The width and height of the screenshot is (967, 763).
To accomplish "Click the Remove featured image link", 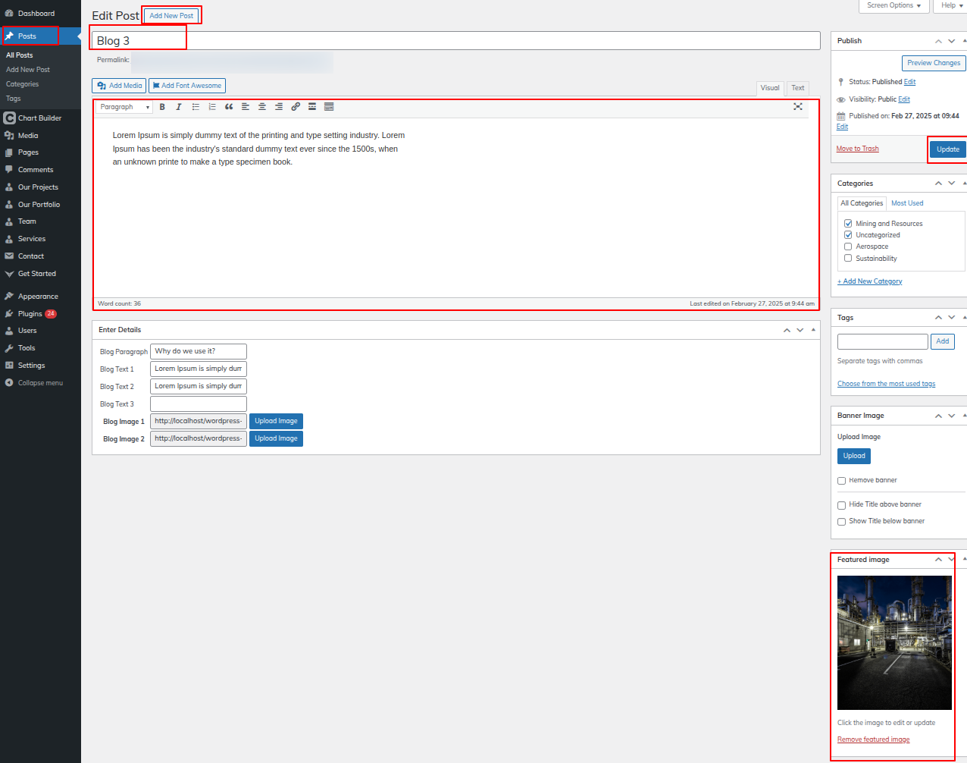I will (873, 739).
